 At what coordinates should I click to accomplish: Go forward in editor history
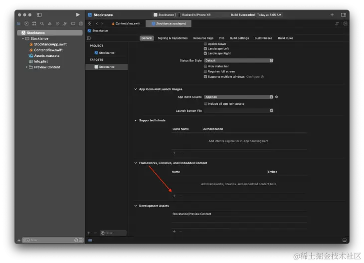[102, 23]
